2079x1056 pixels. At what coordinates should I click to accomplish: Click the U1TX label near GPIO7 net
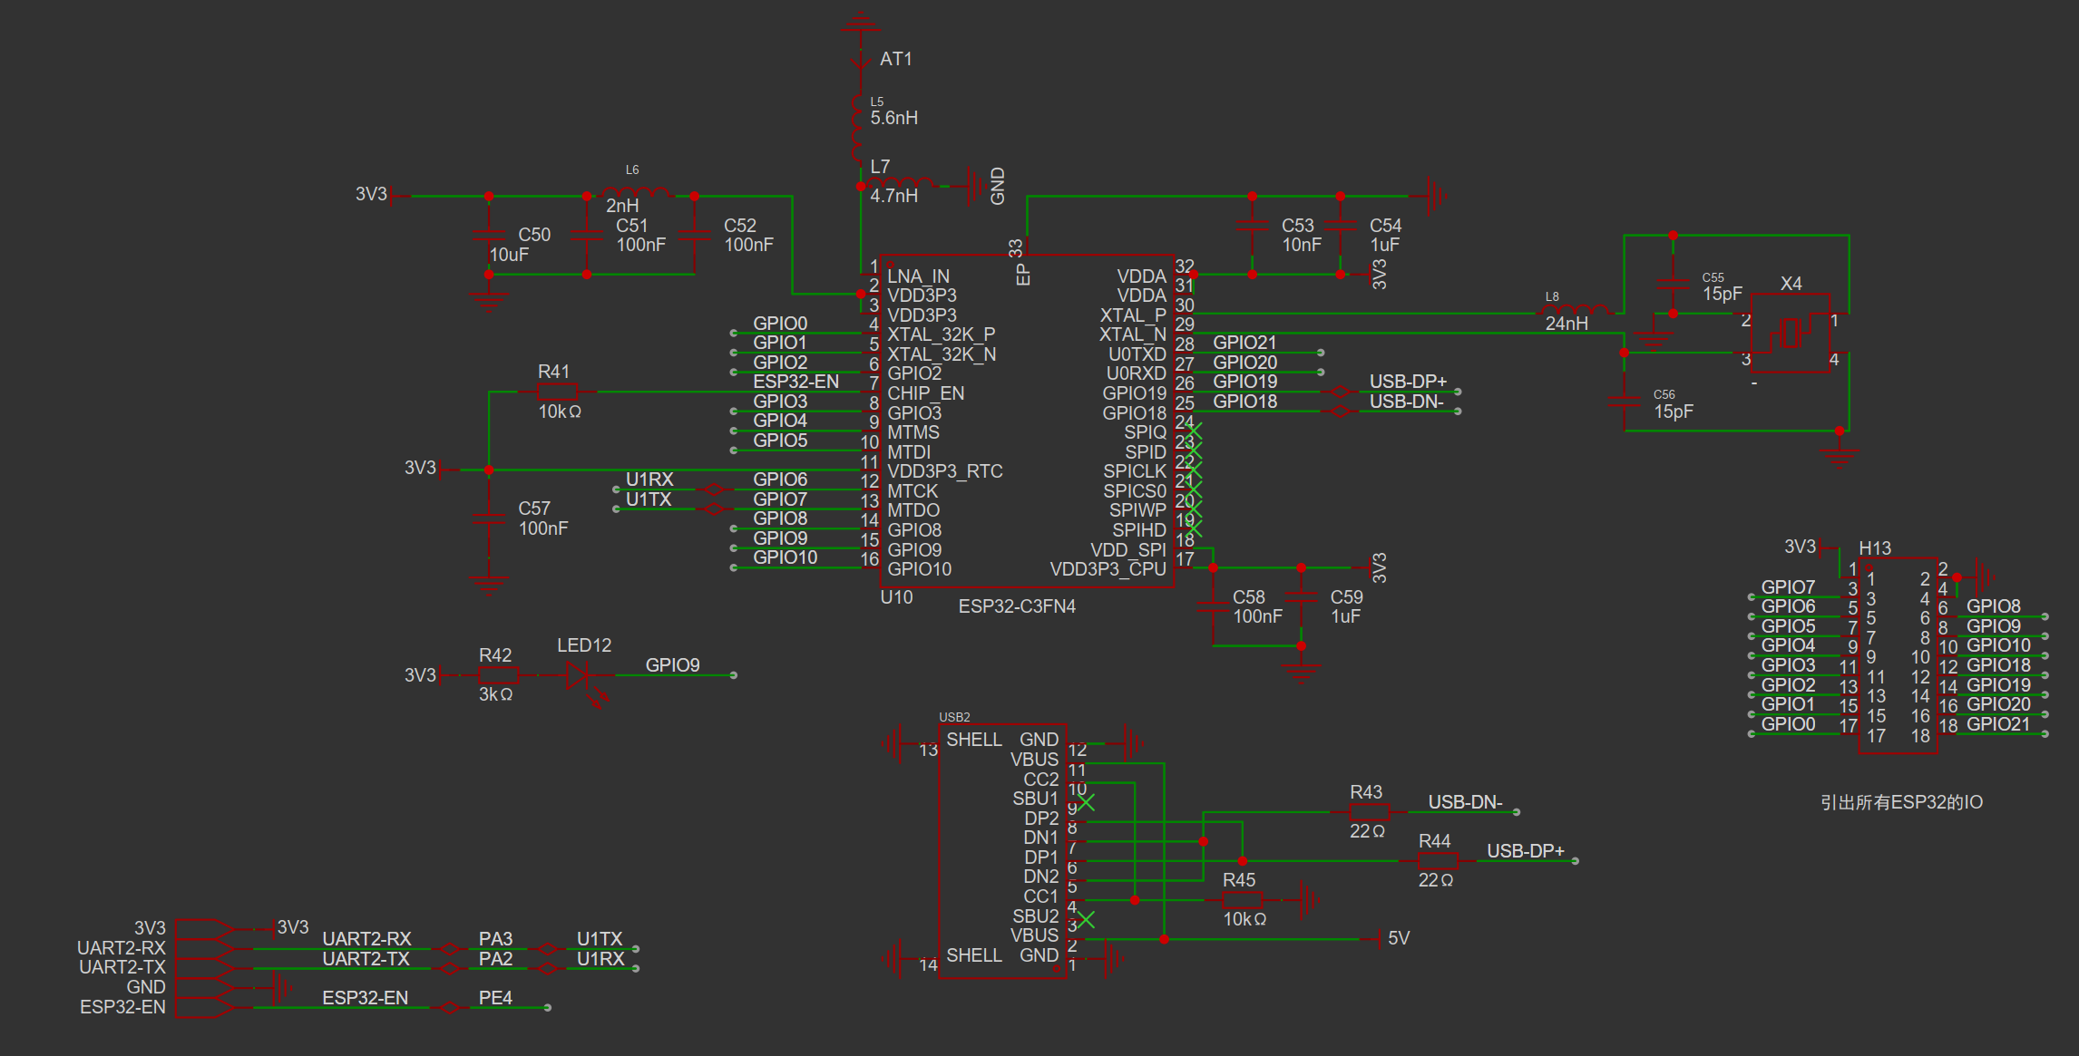[x=649, y=499]
